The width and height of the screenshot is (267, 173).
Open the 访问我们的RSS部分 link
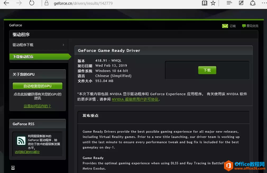[27, 152]
